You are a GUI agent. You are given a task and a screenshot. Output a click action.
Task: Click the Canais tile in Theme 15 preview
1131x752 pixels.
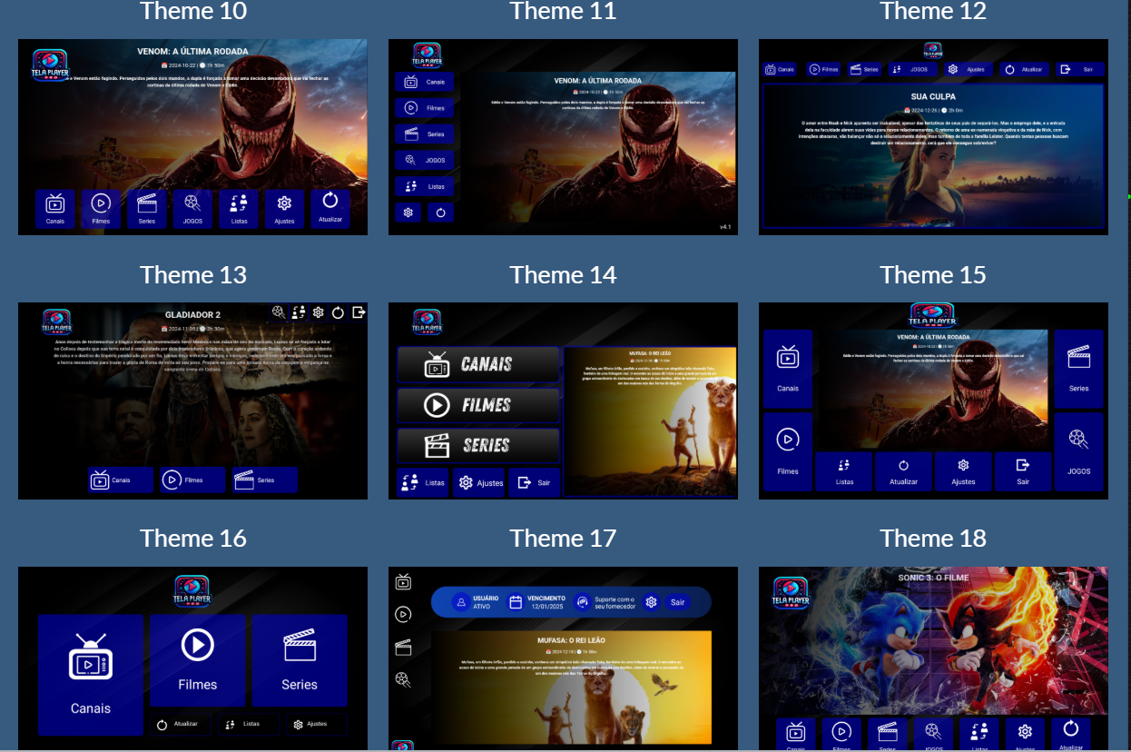(x=788, y=368)
